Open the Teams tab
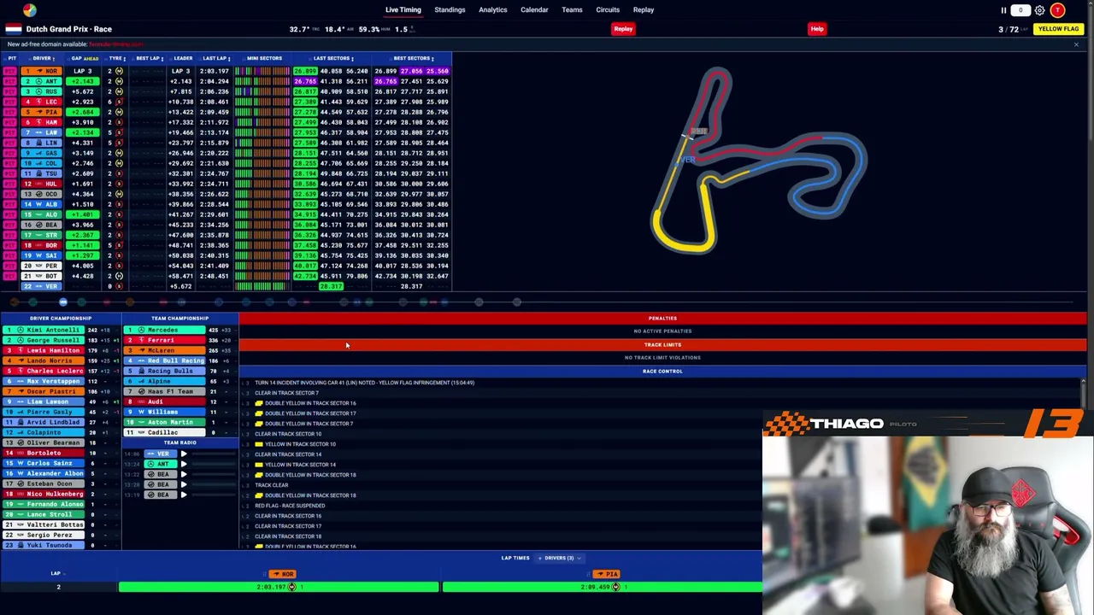Image resolution: width=1094 pixels, height=615 pixels. [x=572, y=10]
